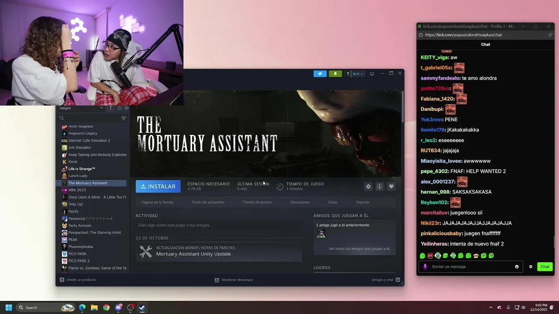The image size is (559, 314).
Task: Open the taskbar volume speaker icon
Action: tap(523, 307)
